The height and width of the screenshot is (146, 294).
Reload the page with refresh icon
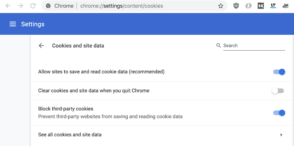pyautogui.click(x=33, y=6)
